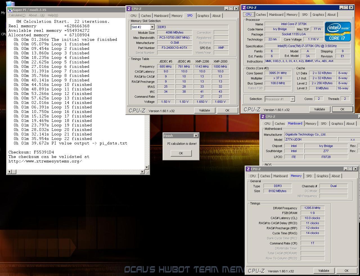This screenshot has height=276, width=360.
Task: Click the Core Speed value 3995.31 MHz
Action: coord(278,73)
